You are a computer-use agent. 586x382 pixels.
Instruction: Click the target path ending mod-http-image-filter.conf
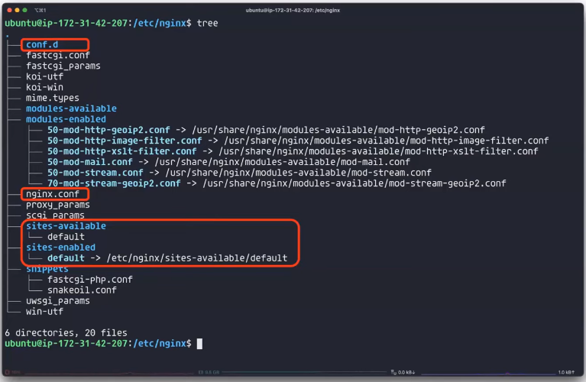click(x=387, y=141)
